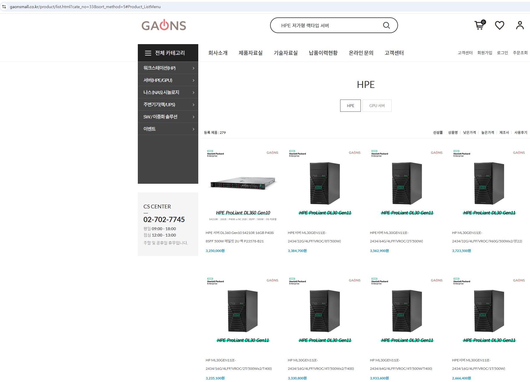Click the small 고객센터 top-right link
The width and height of the screenshot is (530, 382).
pyautogui.click(x=465, y=53)
